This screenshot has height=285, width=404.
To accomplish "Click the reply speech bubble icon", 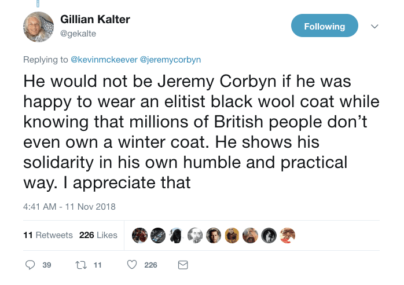I will (30, 265).
